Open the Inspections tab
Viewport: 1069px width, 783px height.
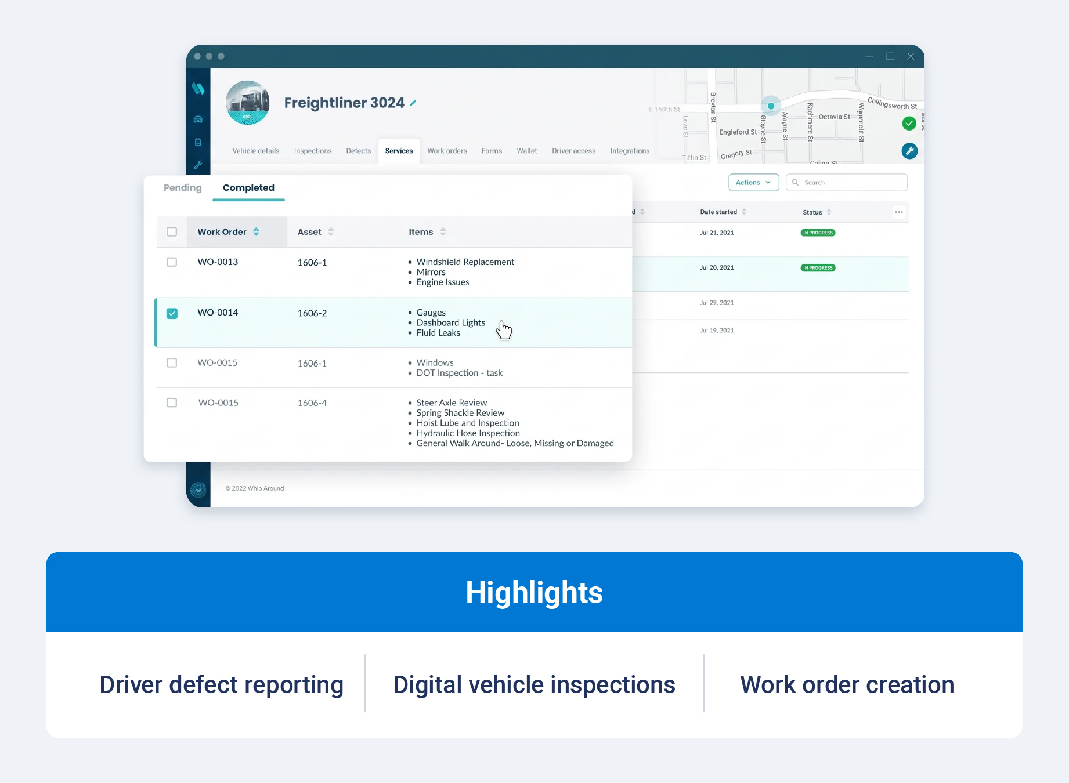pos(313,151)
